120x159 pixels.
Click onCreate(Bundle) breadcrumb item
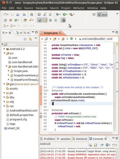point(96,39)
